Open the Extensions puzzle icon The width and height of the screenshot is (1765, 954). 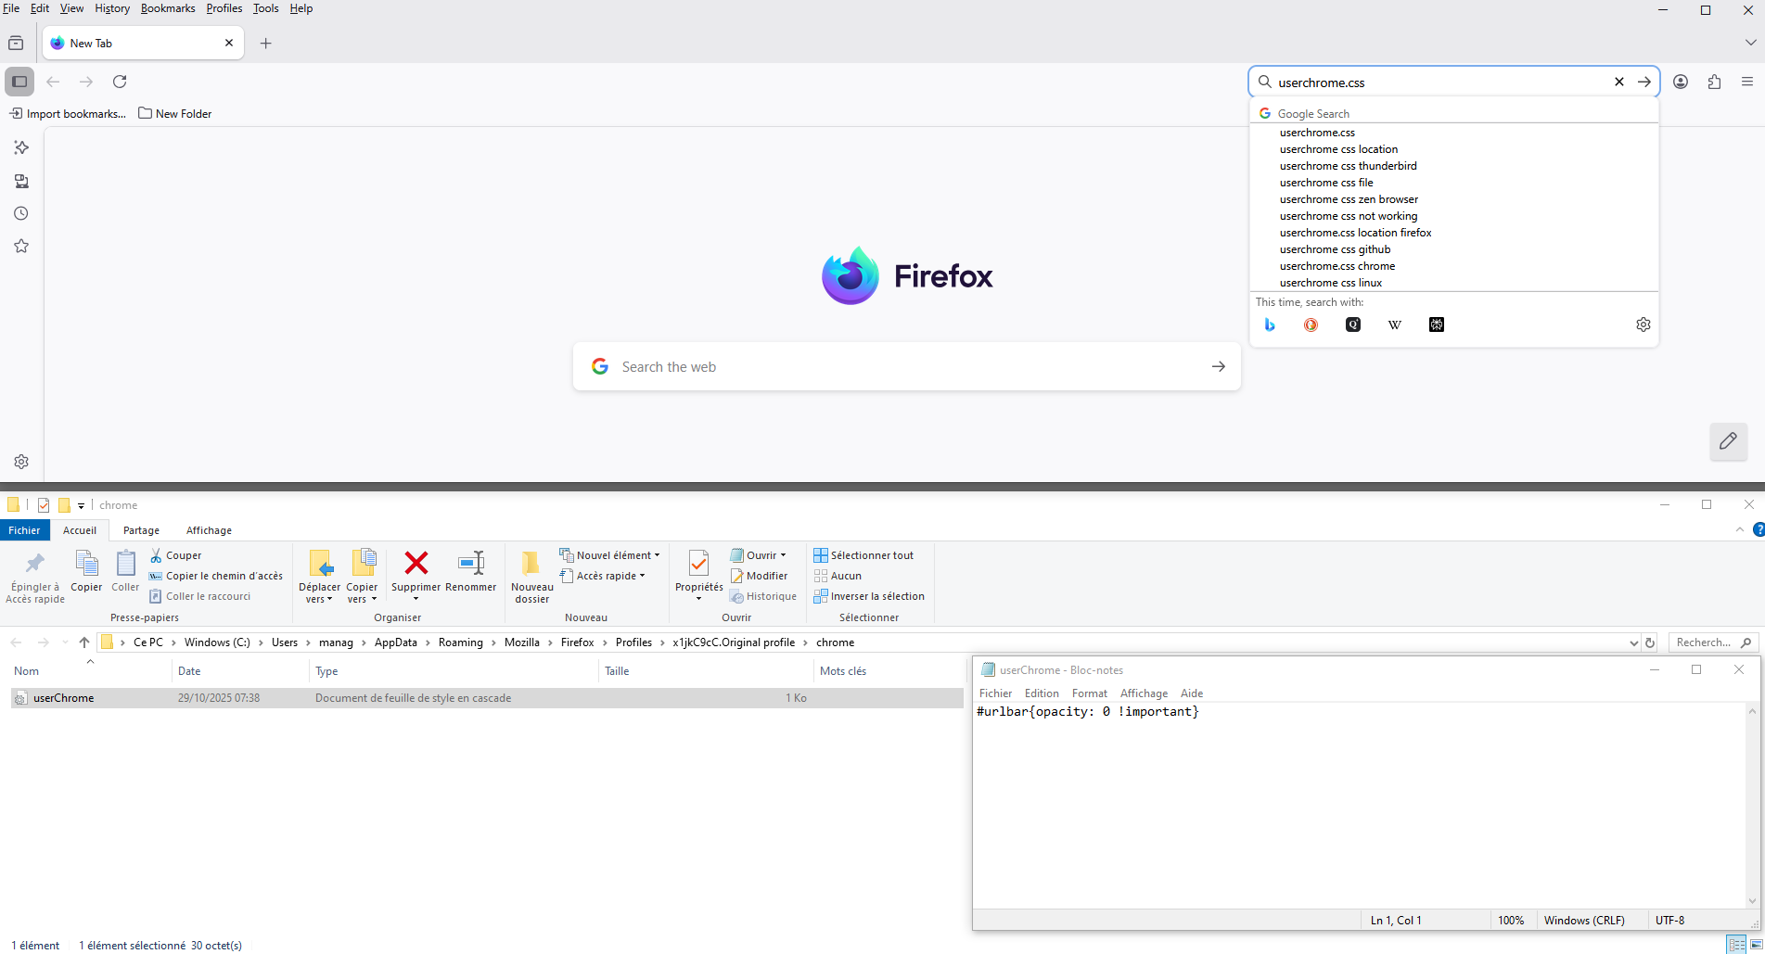click(1714, 82)
